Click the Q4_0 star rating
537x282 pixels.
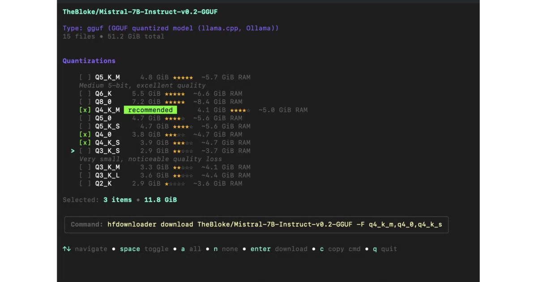click(175, 135)
